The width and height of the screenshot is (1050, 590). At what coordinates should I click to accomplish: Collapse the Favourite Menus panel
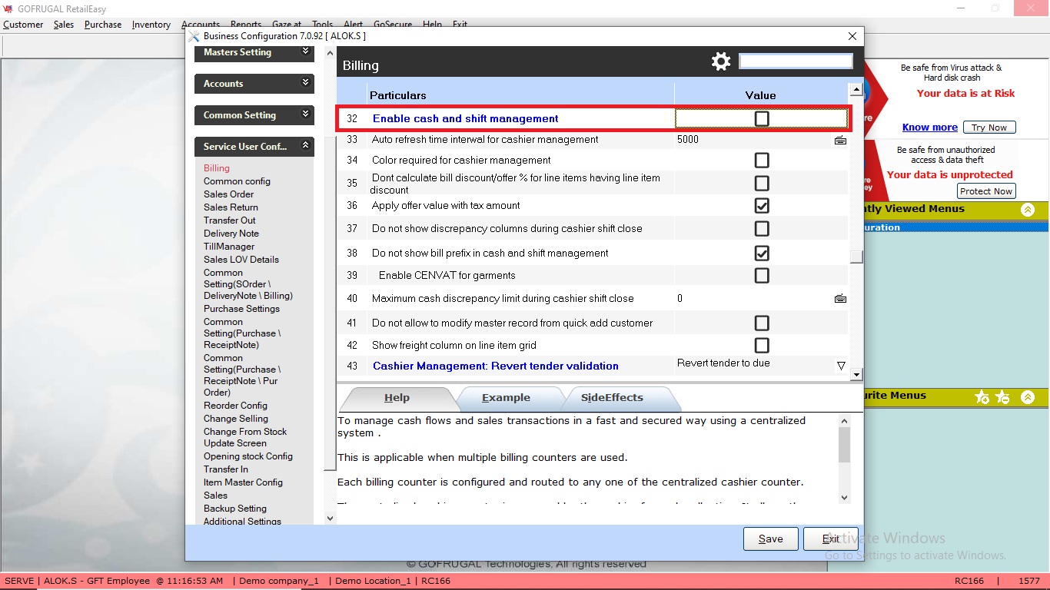pyautogui.click(x=1028, y=397)
